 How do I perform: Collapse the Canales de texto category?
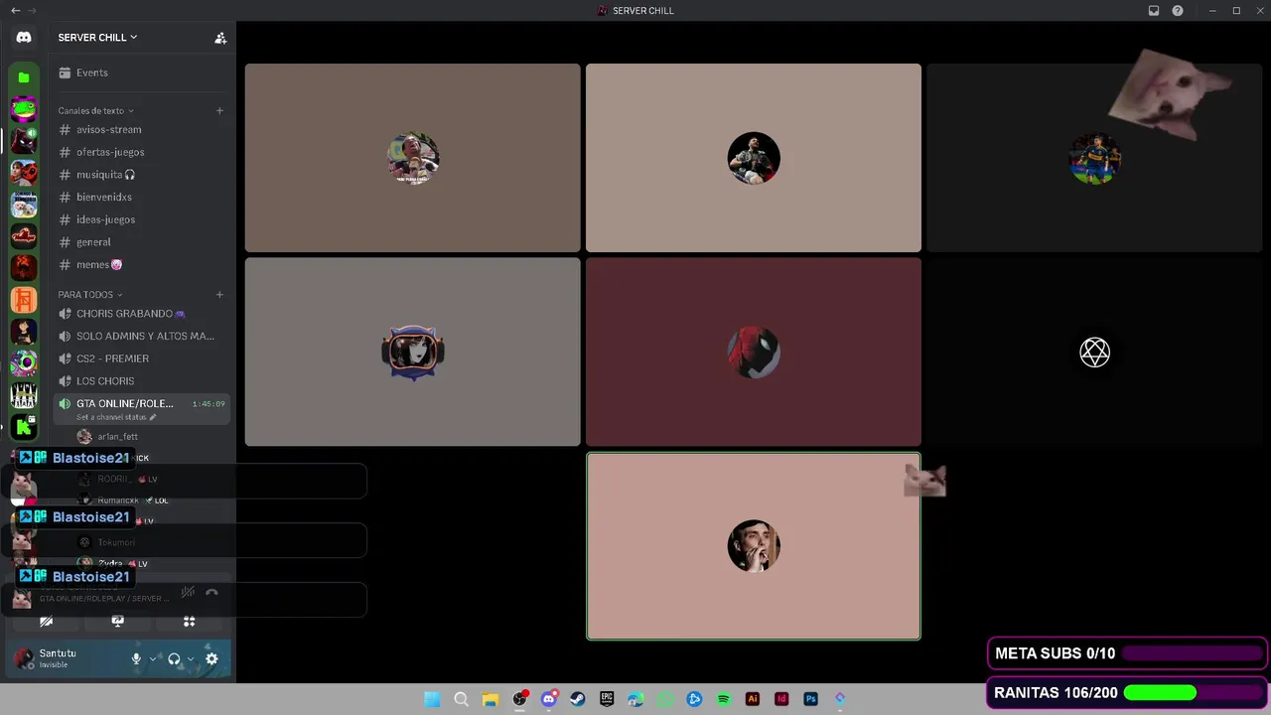coord(95,110)
